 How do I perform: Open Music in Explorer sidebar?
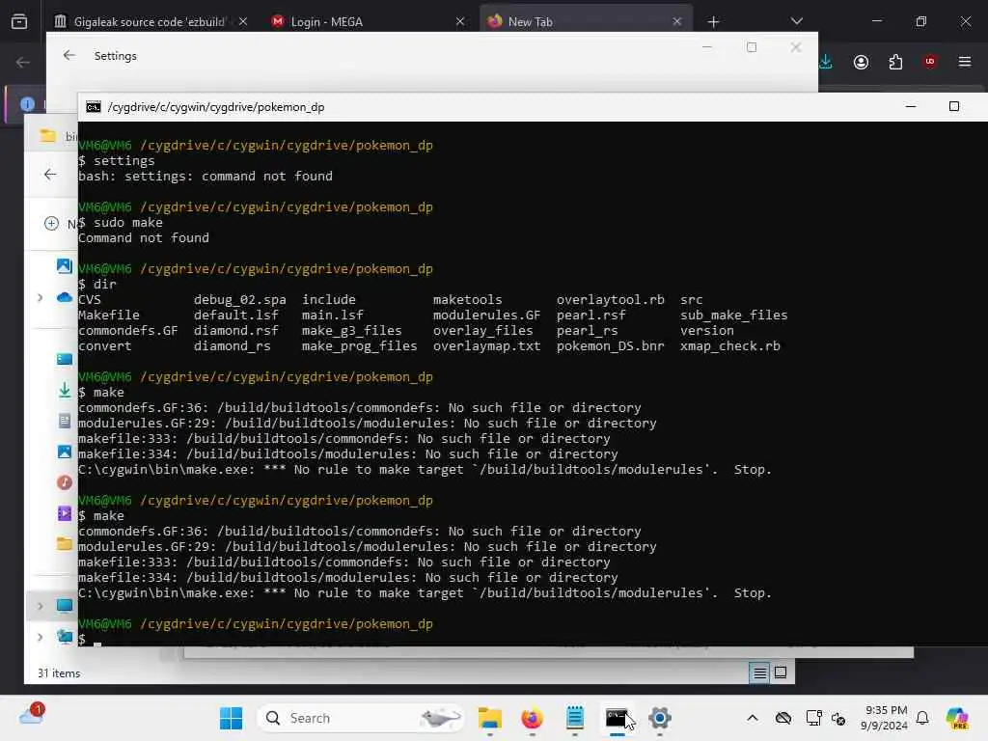[x=65, y=482]
